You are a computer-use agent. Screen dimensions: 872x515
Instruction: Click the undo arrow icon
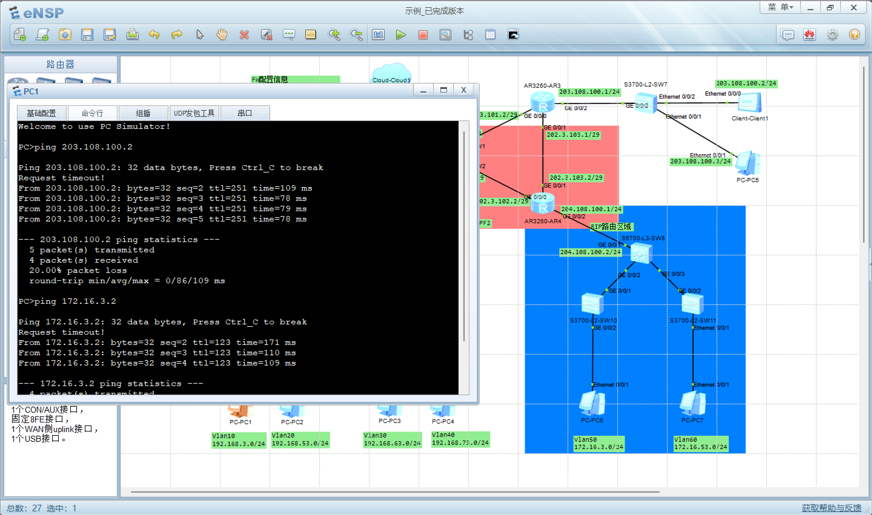click(154, 35)
